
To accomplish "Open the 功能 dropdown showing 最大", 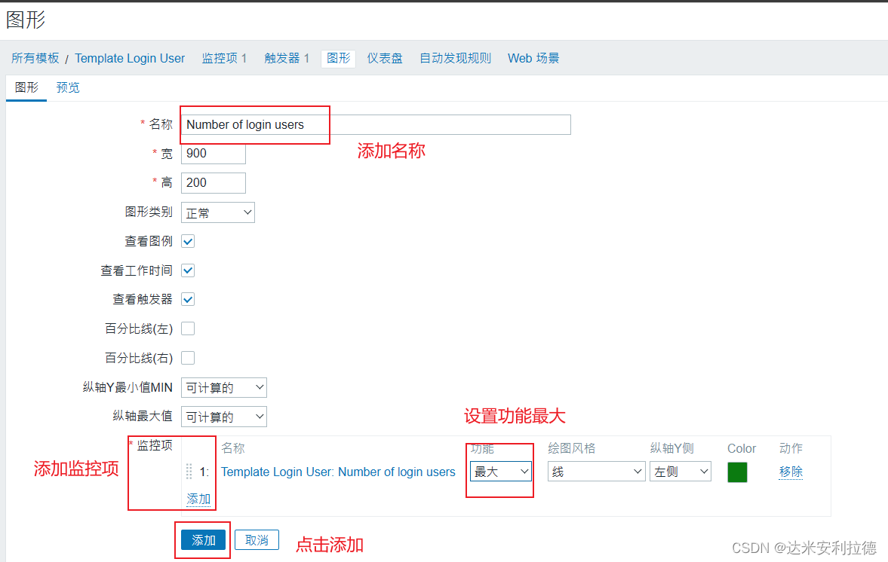I will (501, 472).
